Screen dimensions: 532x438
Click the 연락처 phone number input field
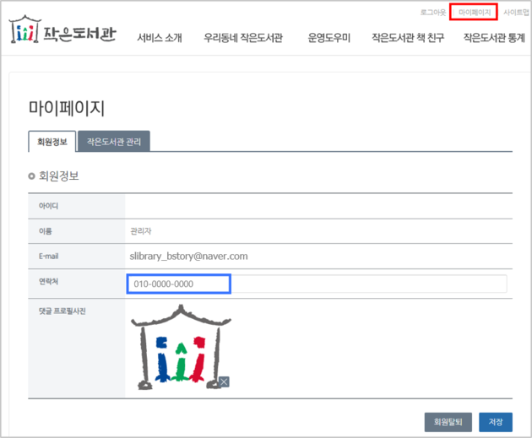tap(317, 284)
